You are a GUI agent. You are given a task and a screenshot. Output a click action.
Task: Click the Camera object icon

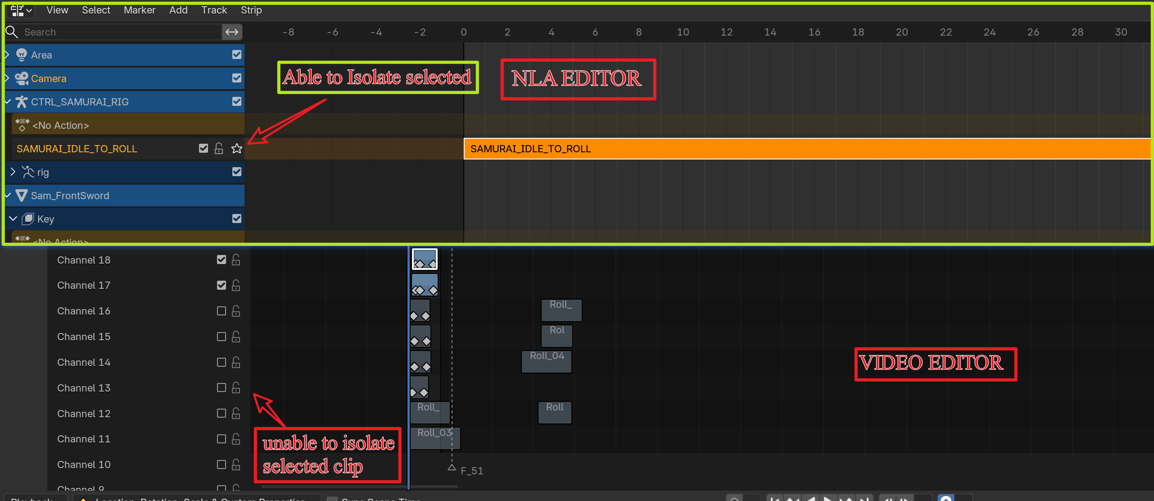point(21,78)
